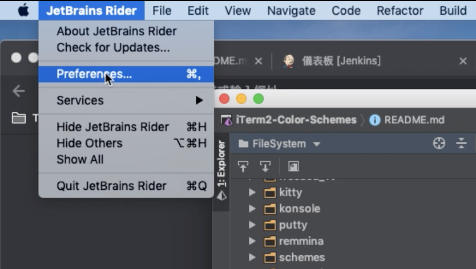The height and width of the screenshot is (269, 476).
Task: Quit JetBrains Rider from the menu
Action: [x=126, y=186]
